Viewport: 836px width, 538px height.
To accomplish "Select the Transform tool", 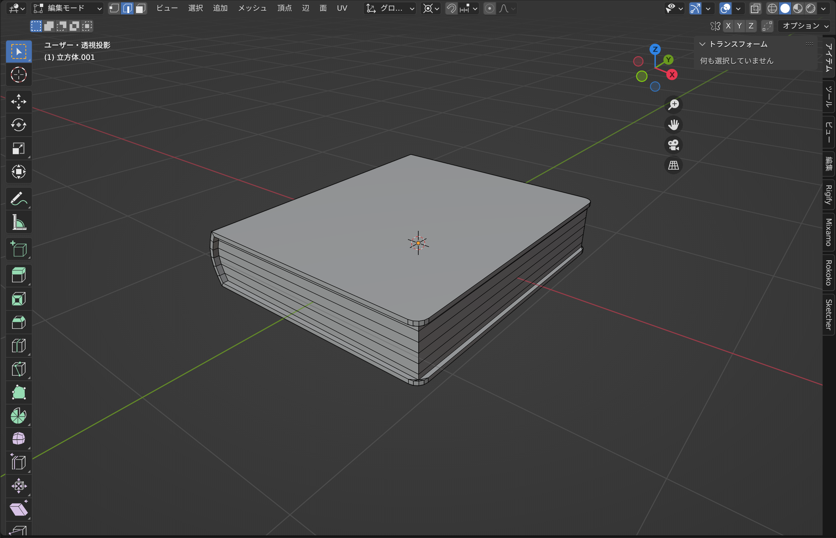I will (x=19, y=172).
